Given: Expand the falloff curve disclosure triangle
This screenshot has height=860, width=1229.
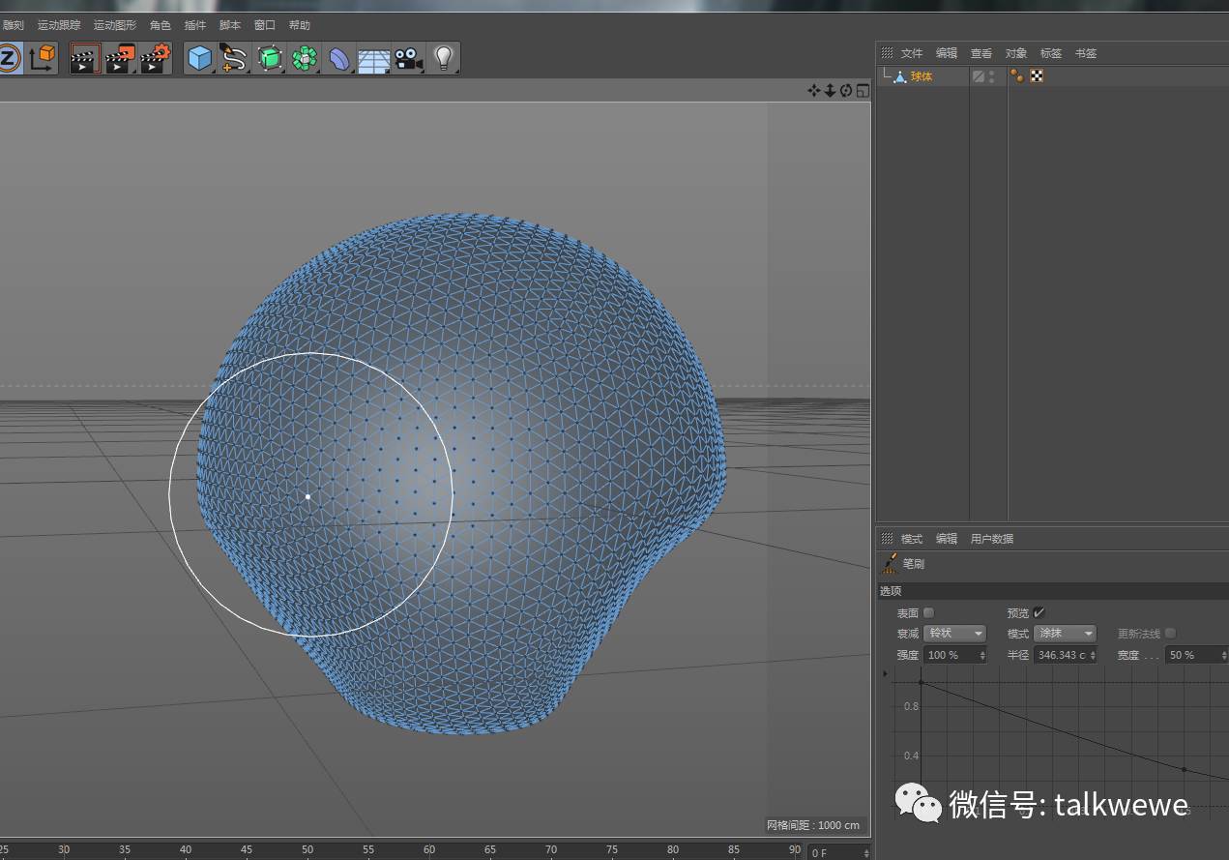Looking at the screenshot, I should 885,672.
